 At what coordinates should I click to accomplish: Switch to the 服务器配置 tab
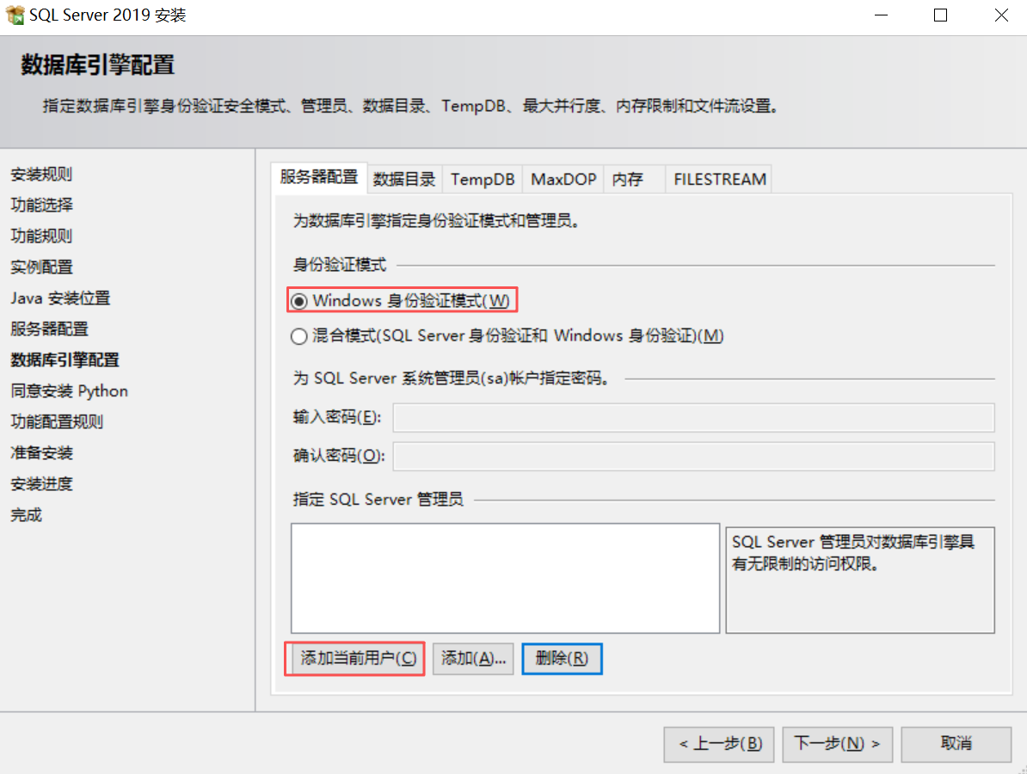click(319, 177)
